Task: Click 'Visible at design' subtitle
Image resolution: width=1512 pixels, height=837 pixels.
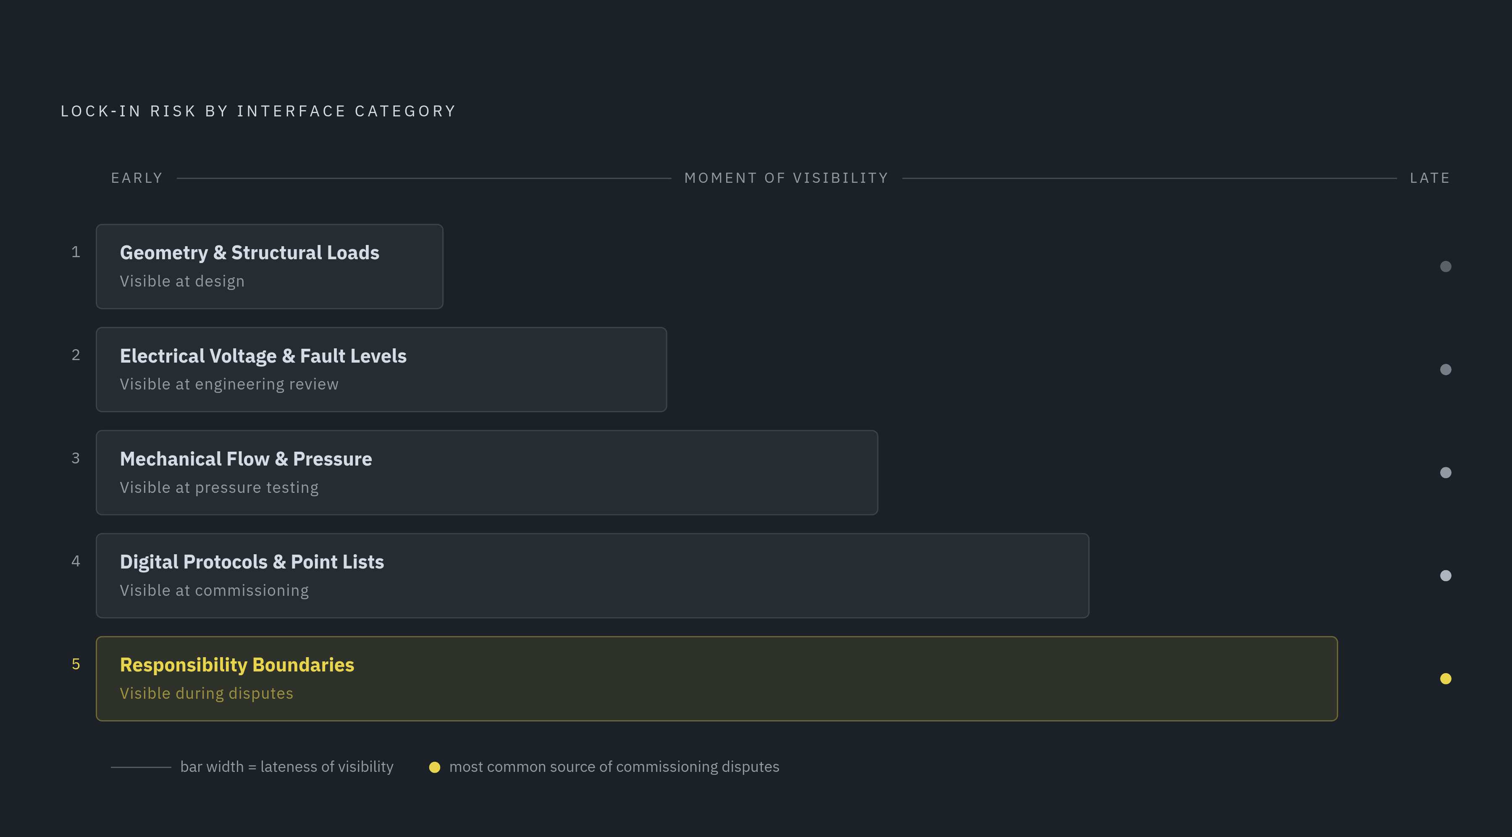Action: (182, 282)
